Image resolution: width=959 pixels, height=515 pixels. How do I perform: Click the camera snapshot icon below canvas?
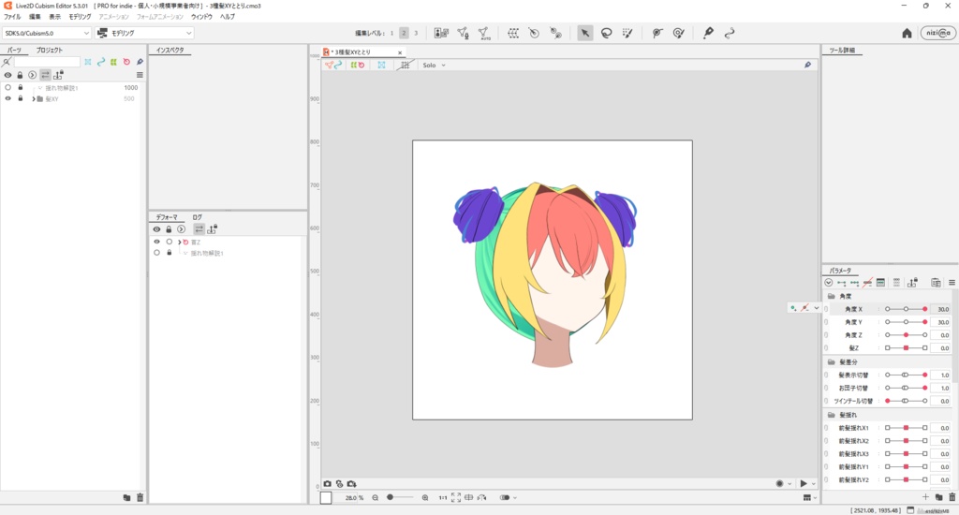click(328, 484)
